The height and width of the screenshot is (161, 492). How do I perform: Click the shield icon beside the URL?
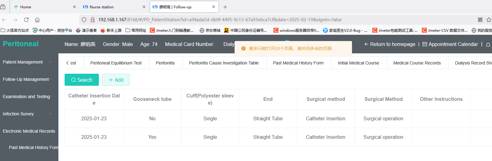[84, 20]
